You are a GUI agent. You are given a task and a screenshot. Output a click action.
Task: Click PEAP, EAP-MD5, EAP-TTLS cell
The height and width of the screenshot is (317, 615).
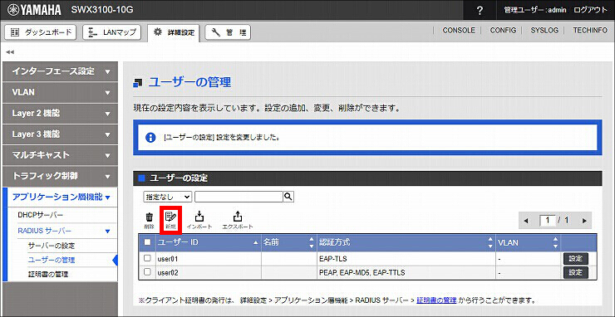pos(406,272)
